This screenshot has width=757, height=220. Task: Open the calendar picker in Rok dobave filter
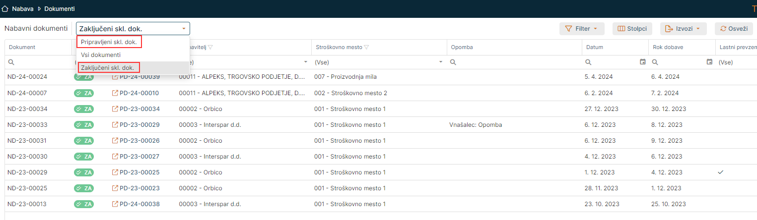(x=709, y=62)
